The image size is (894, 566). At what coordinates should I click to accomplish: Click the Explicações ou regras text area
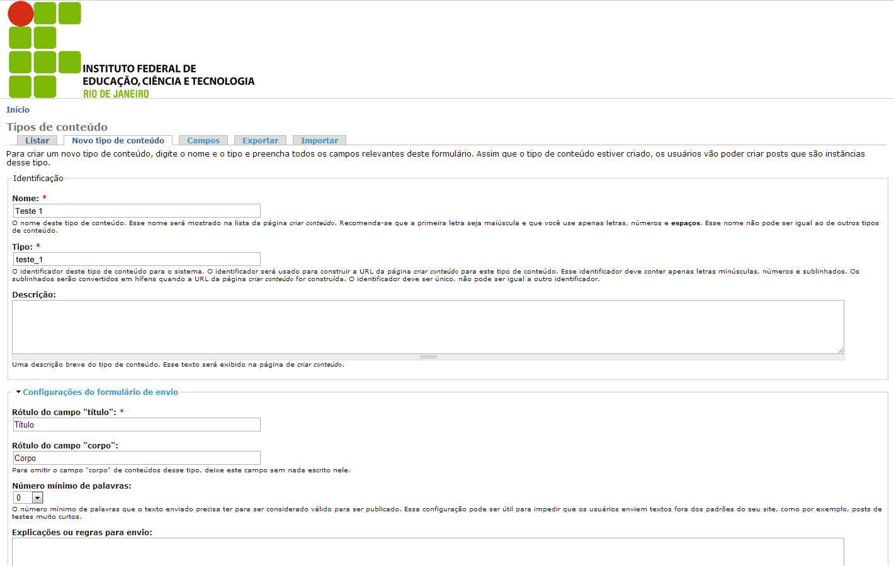click(x=428, y=552)
